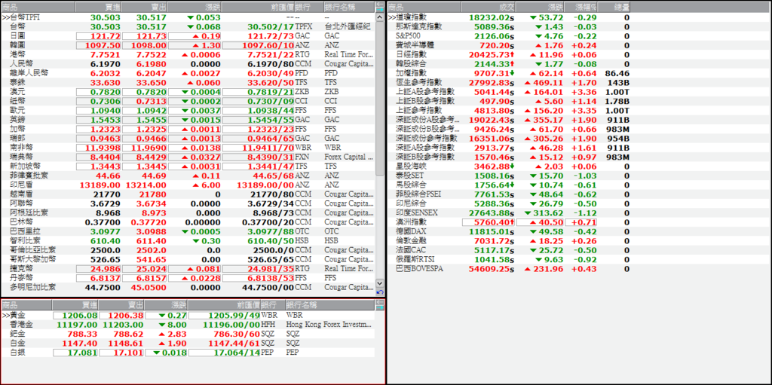Select the 黃金 row in metals panel
The height and width of the screenshot is (385, 772).
click(188, 315)
